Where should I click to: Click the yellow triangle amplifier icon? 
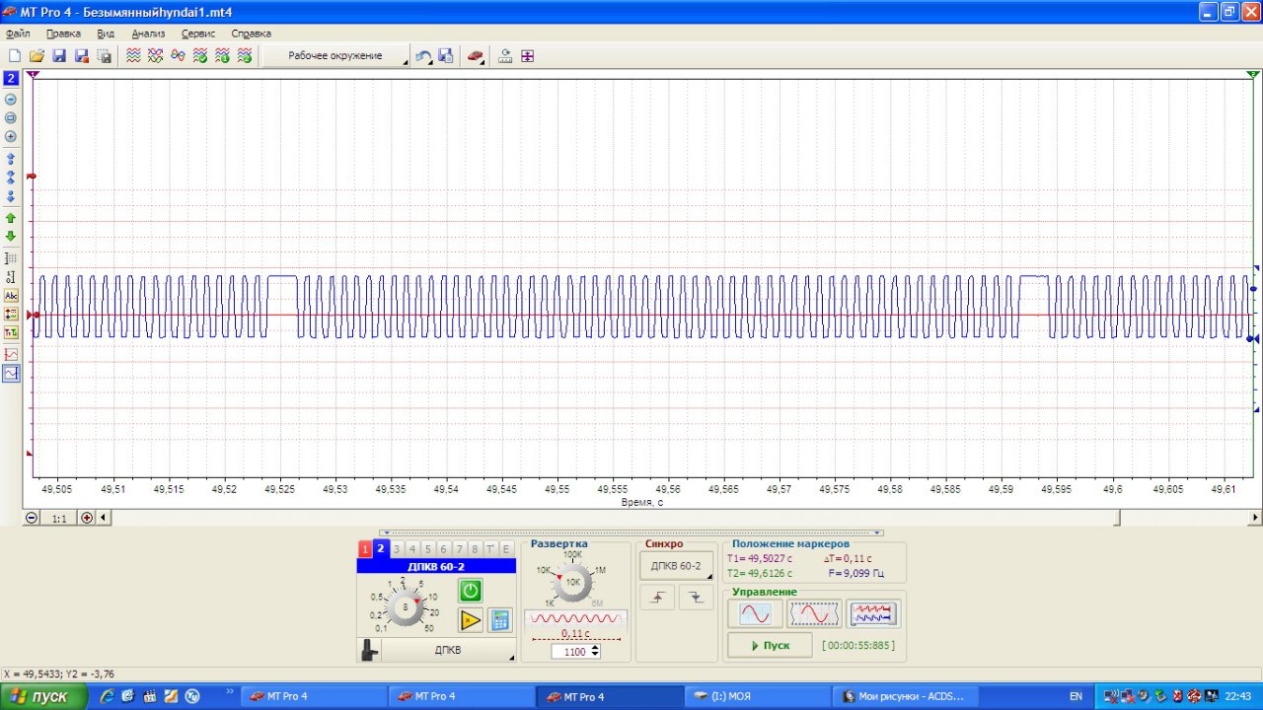click(x=471, y=620)
